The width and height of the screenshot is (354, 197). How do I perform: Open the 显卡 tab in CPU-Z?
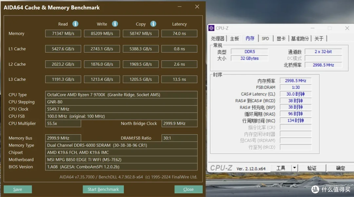[x=281, y=38]
